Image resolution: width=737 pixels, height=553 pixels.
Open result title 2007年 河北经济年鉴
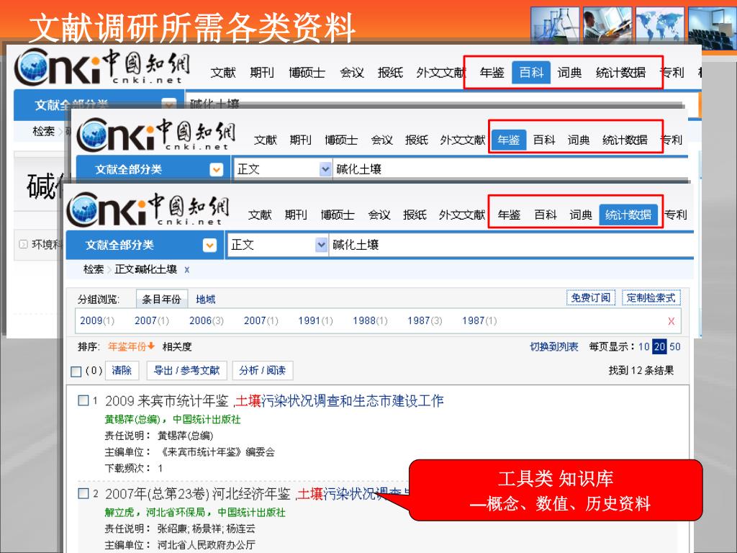tap(258, 493)
